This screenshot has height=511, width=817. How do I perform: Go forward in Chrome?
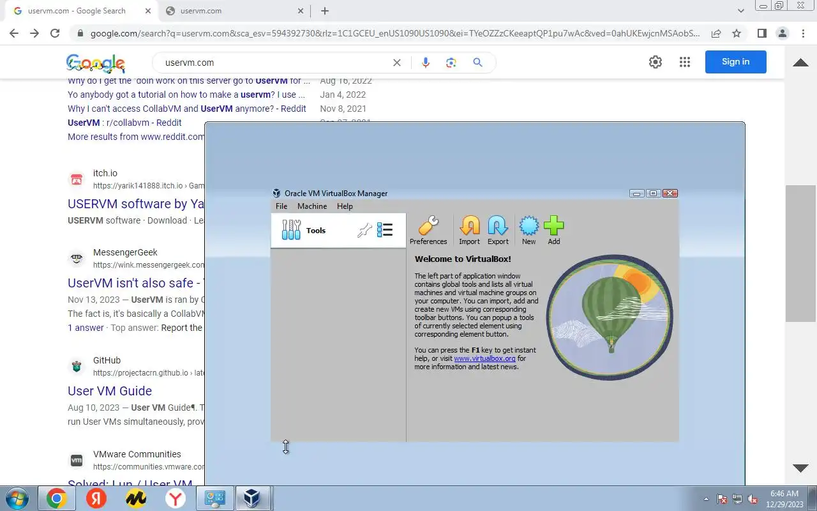[x=34, y=33]
